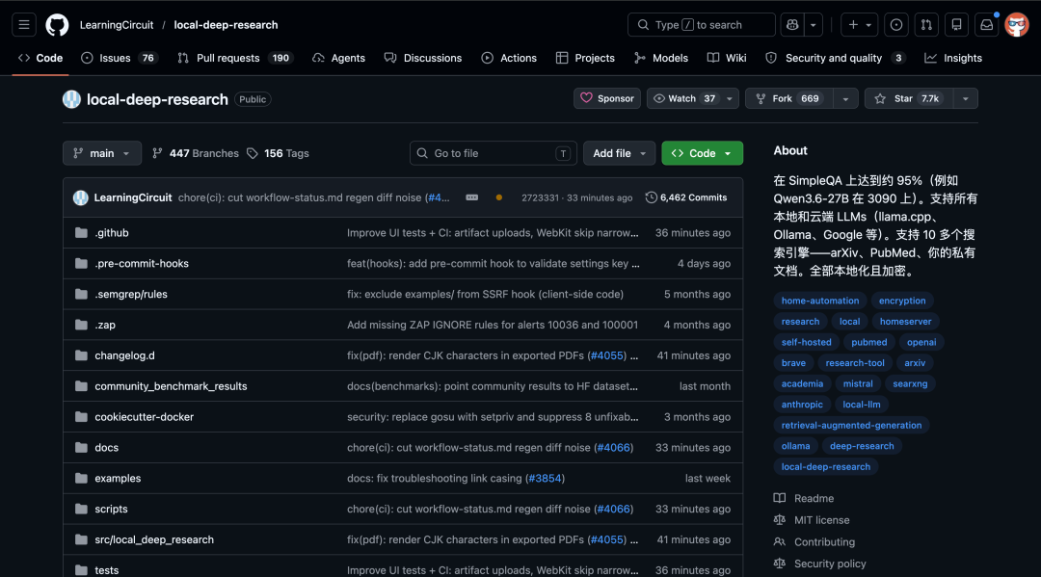Fork the repository
Screen dimensions: 1041x577
tap(788, 98)
